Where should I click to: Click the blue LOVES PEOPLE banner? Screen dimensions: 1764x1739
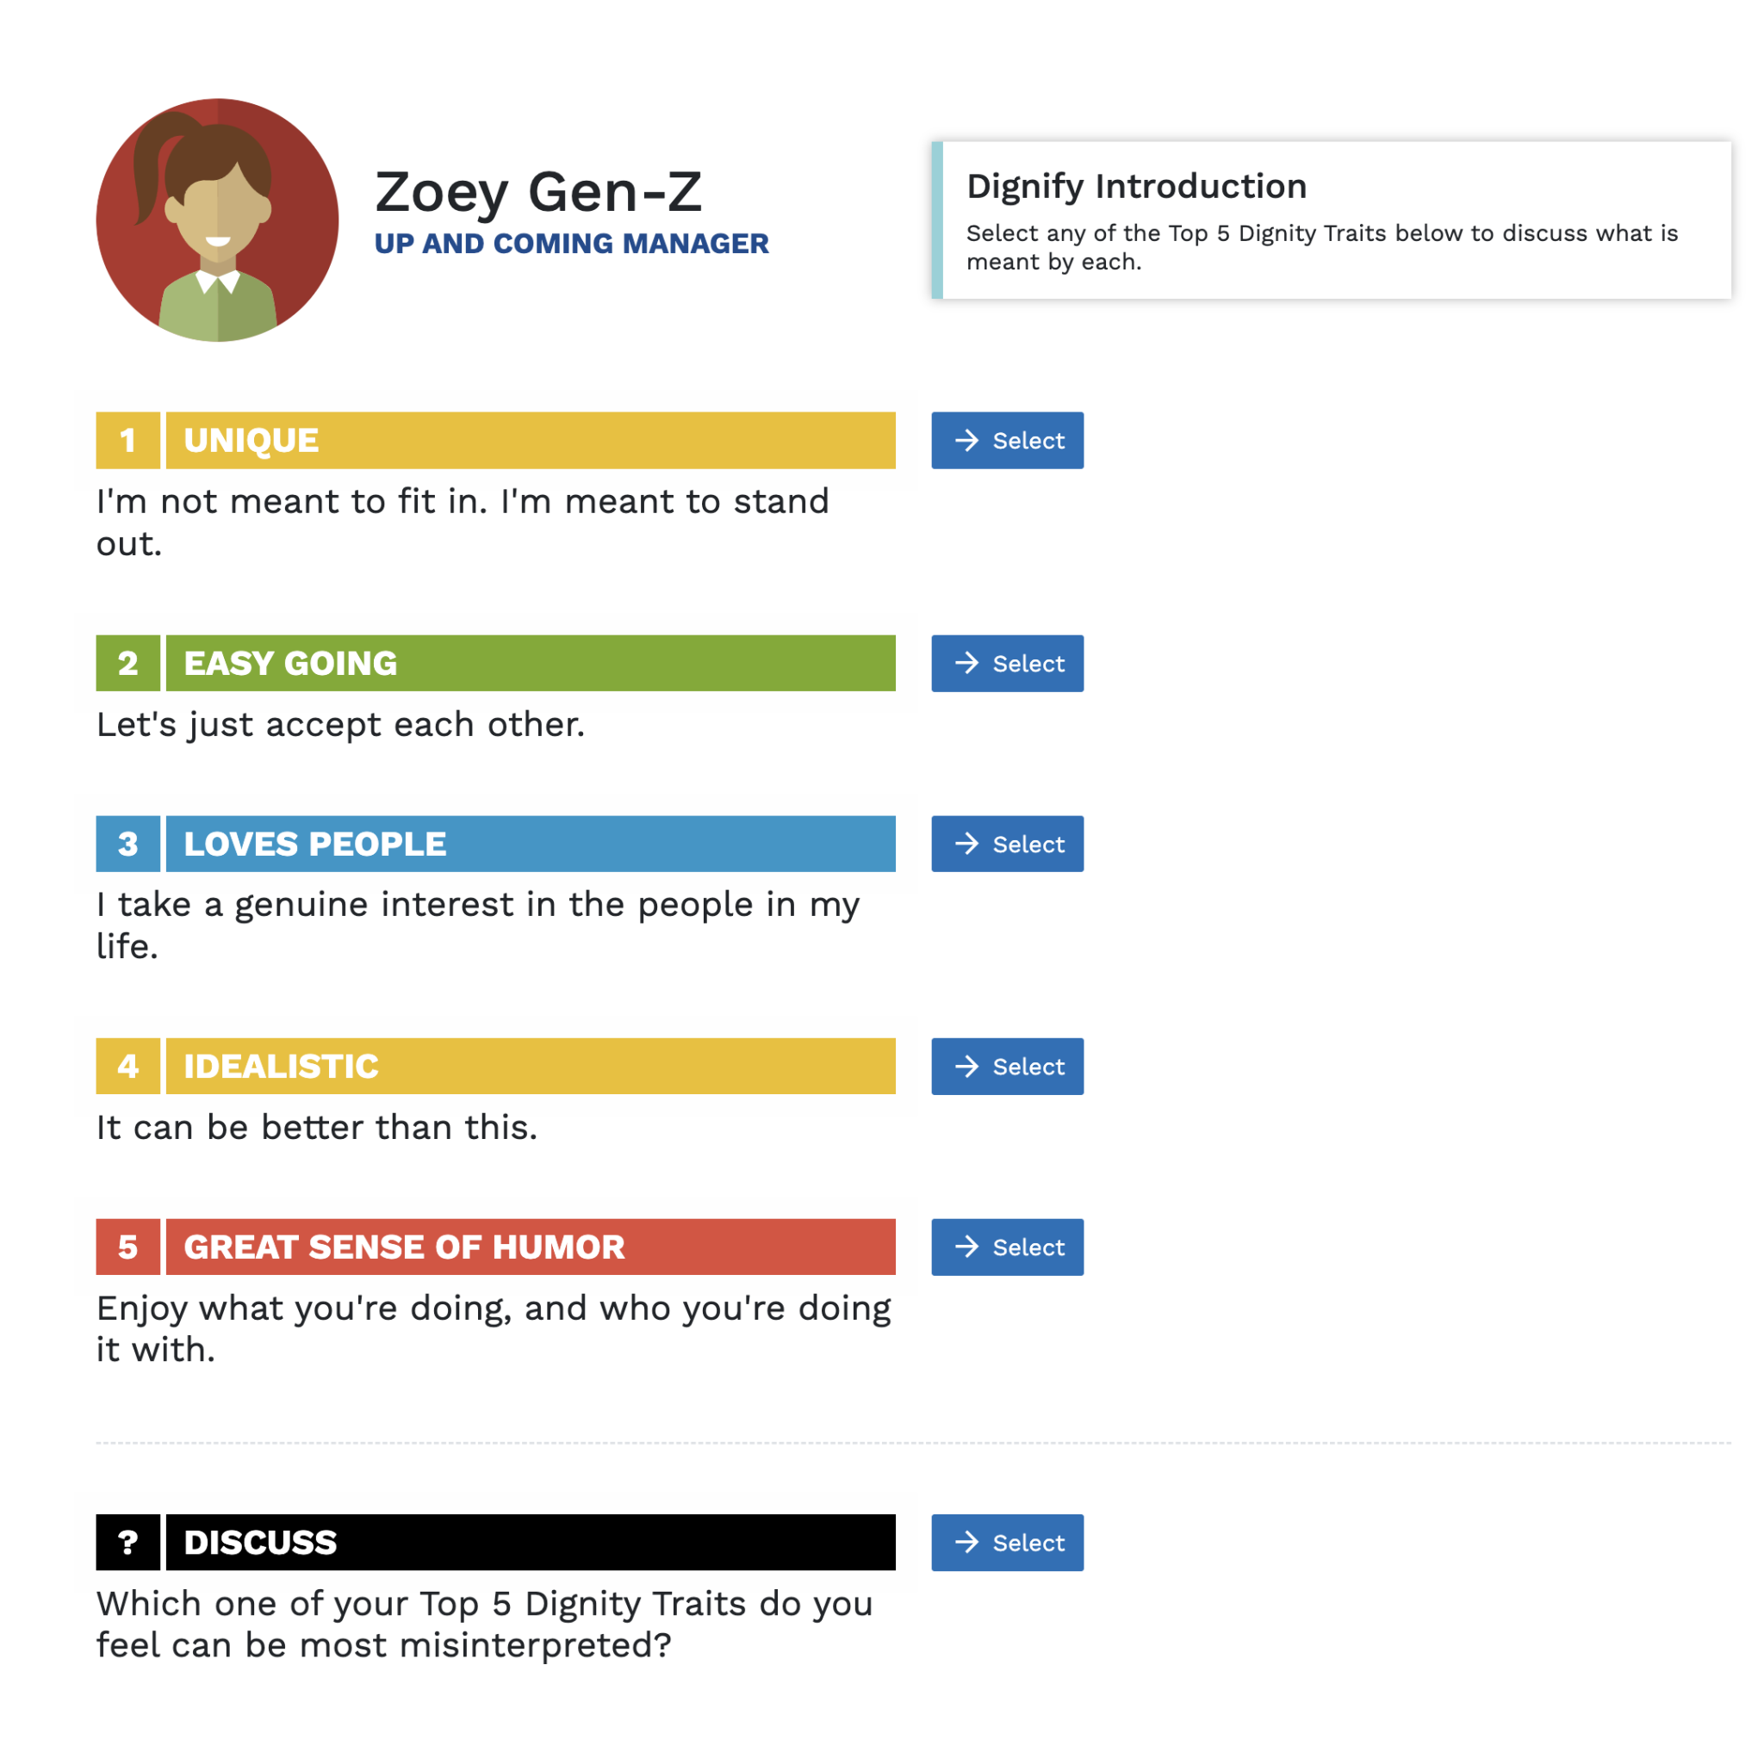[x=530, y=844]
